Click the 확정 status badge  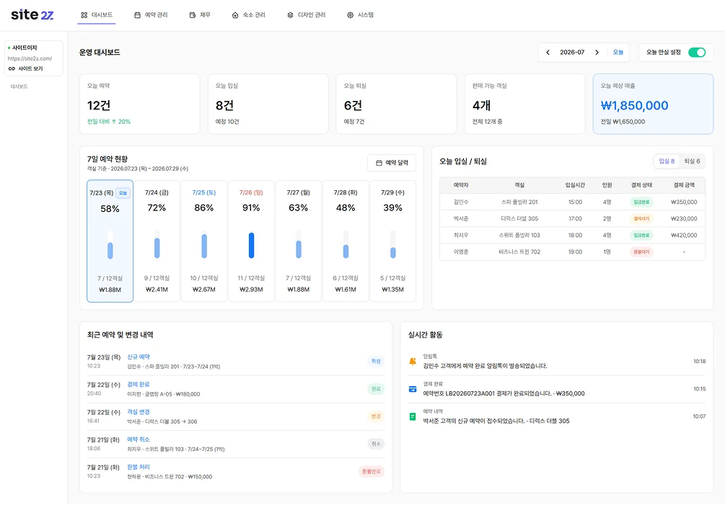click(x=376, y=362)
